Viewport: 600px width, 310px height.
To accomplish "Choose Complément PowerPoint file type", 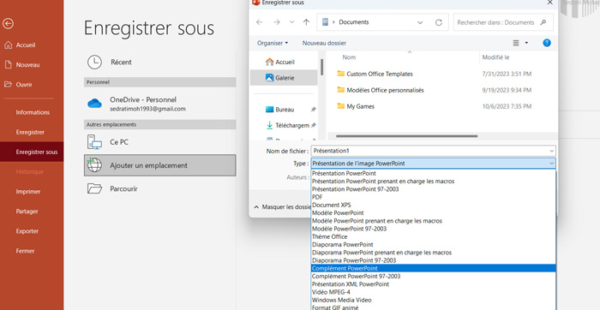I will click(433, 268).
